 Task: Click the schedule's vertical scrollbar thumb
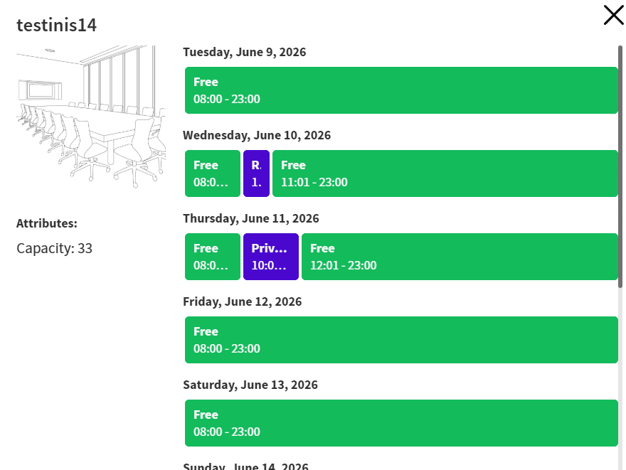[x=620, y=167]
